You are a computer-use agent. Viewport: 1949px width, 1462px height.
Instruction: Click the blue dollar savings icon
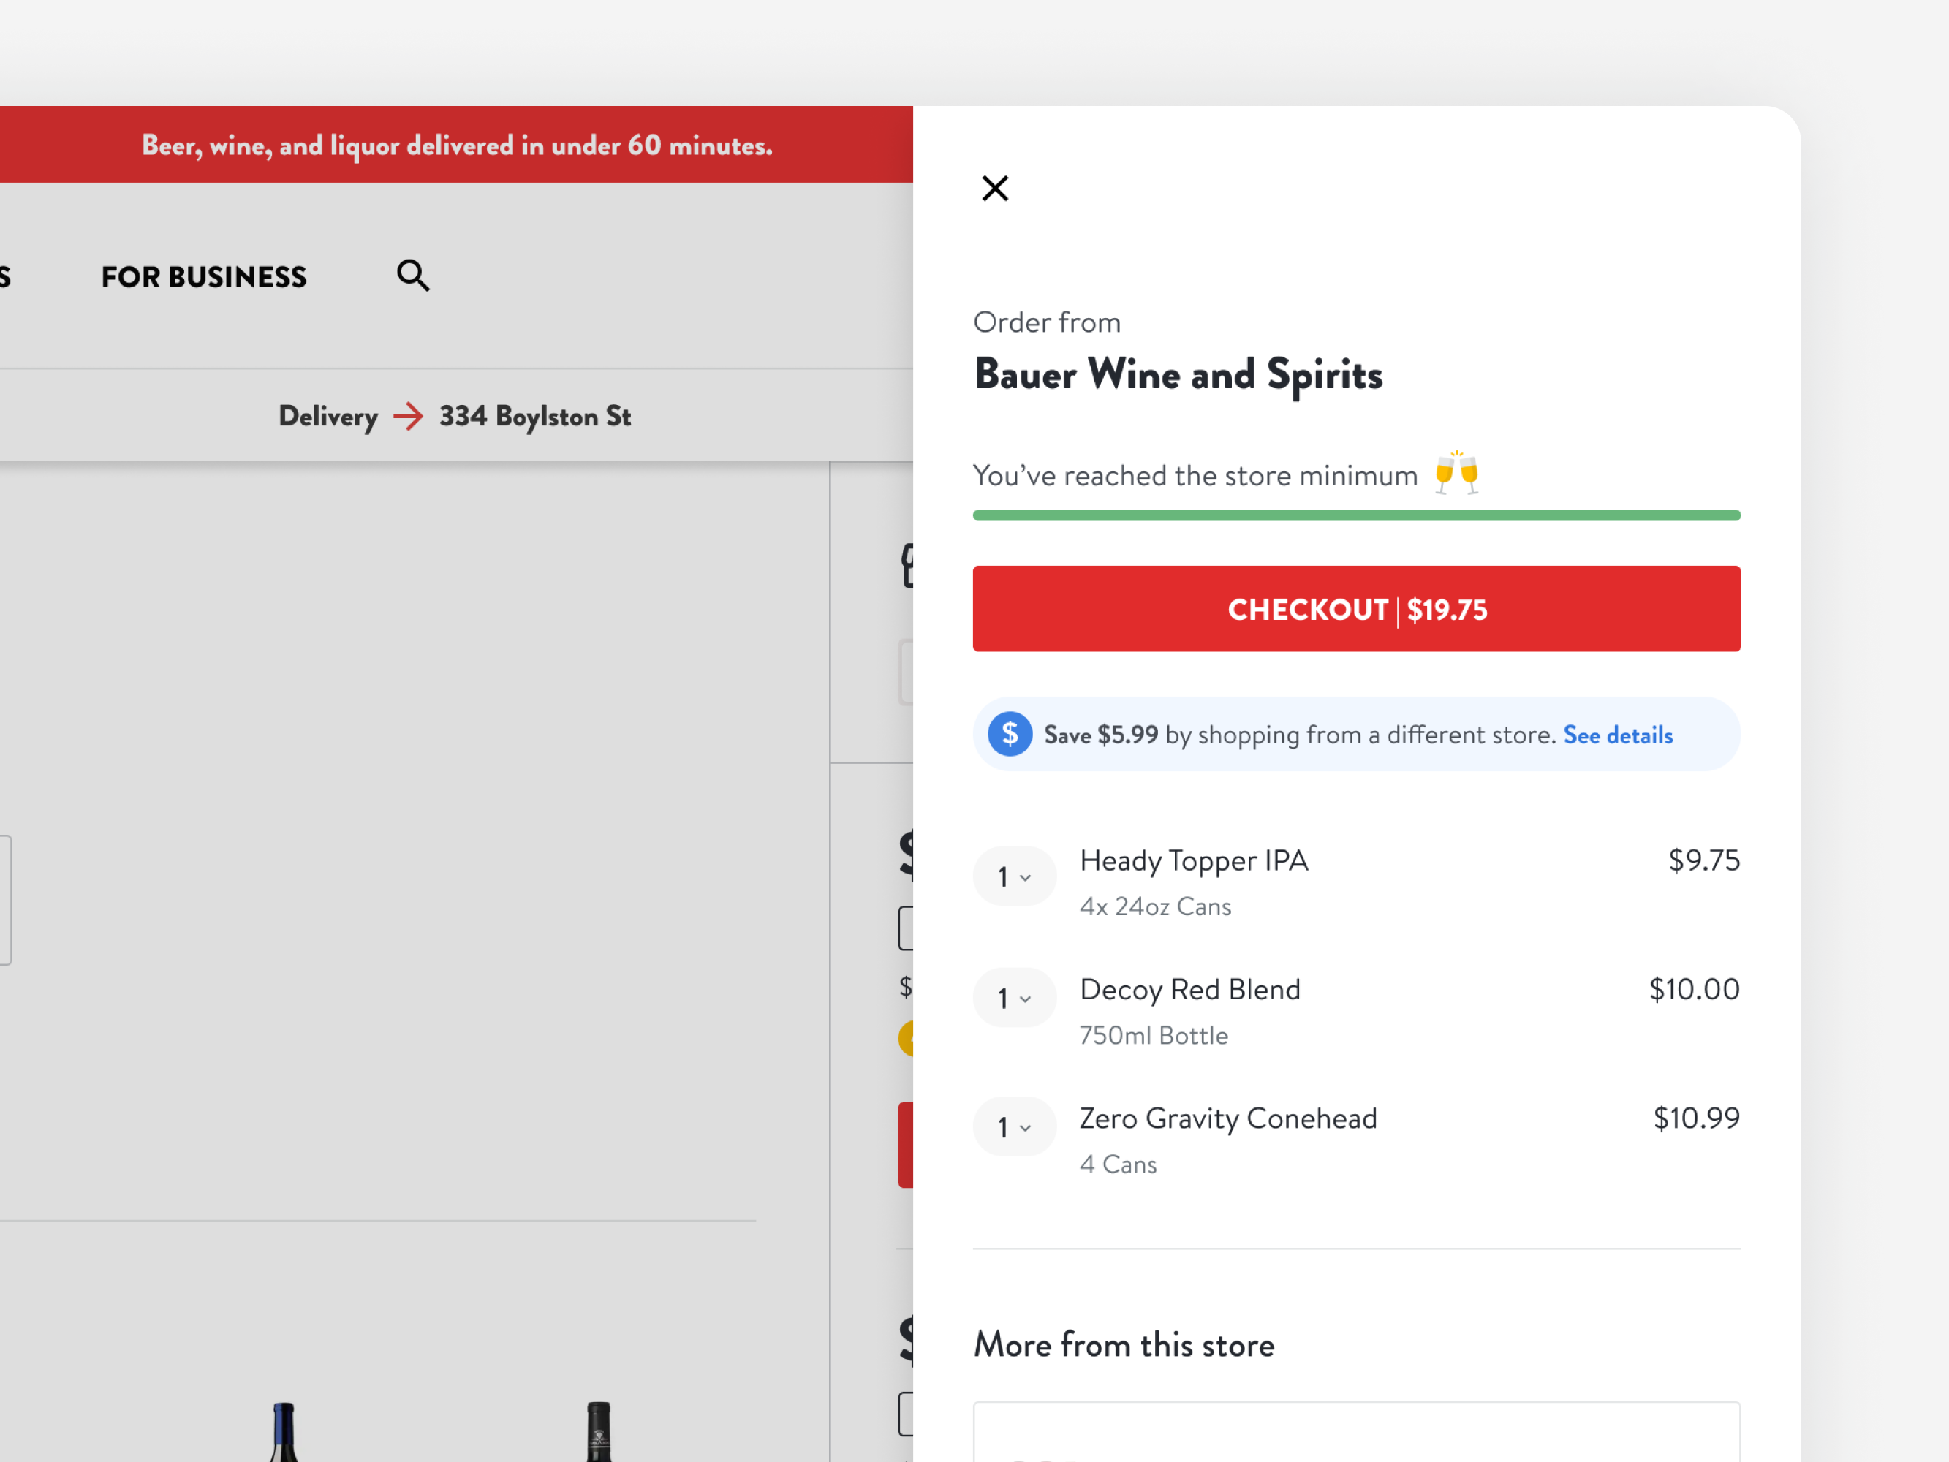click(1010, 734)
